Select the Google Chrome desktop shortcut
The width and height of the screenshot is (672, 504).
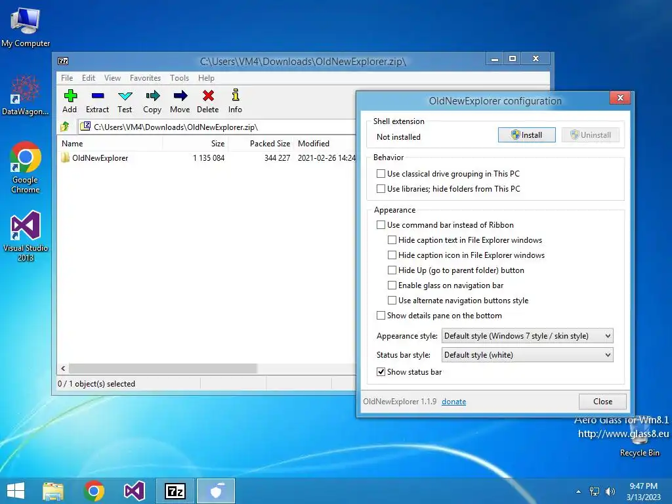[26, 167]
